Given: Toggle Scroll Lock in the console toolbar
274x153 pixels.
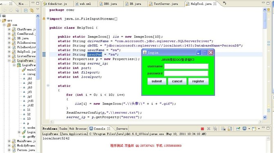Looking at the screenshot, I should (x=230, y=129).
